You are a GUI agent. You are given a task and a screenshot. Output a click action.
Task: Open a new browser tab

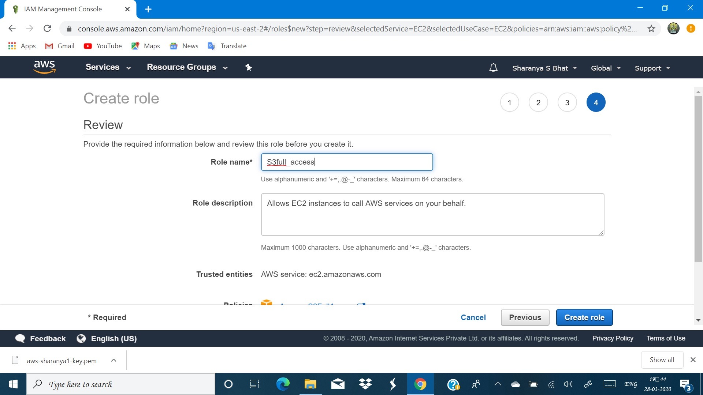pos(148,9)
